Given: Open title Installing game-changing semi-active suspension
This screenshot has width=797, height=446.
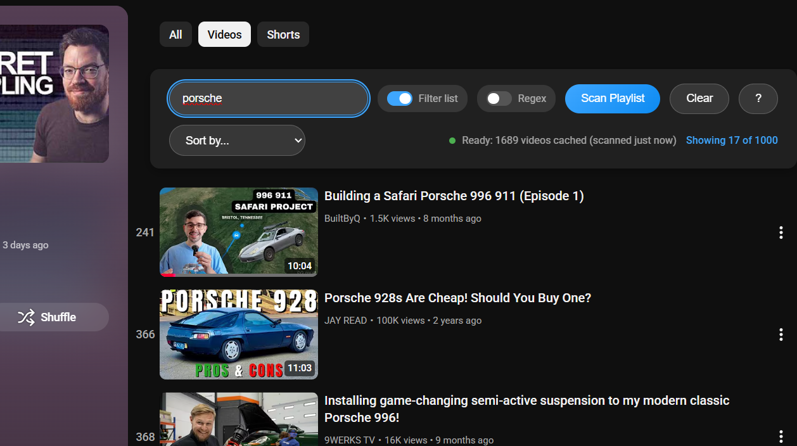Looking at the screenshot, I should [x=526, y=409].
